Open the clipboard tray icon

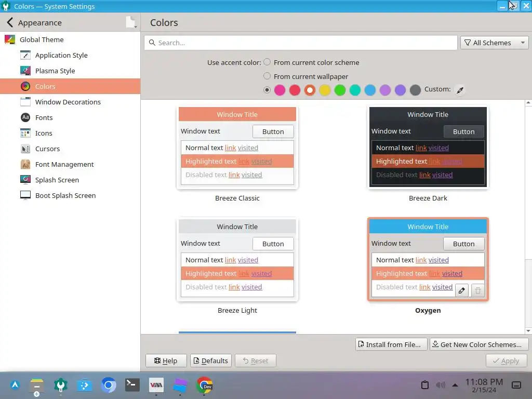425,385
